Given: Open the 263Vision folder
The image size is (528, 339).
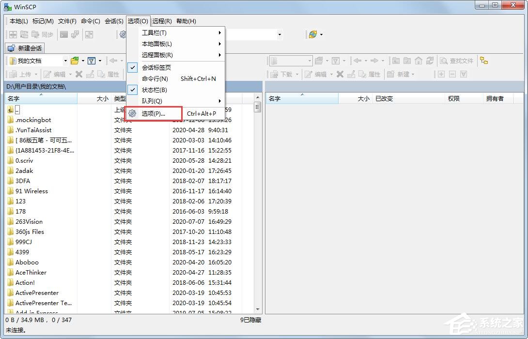Looking at the screenshot, I should 29,221.
